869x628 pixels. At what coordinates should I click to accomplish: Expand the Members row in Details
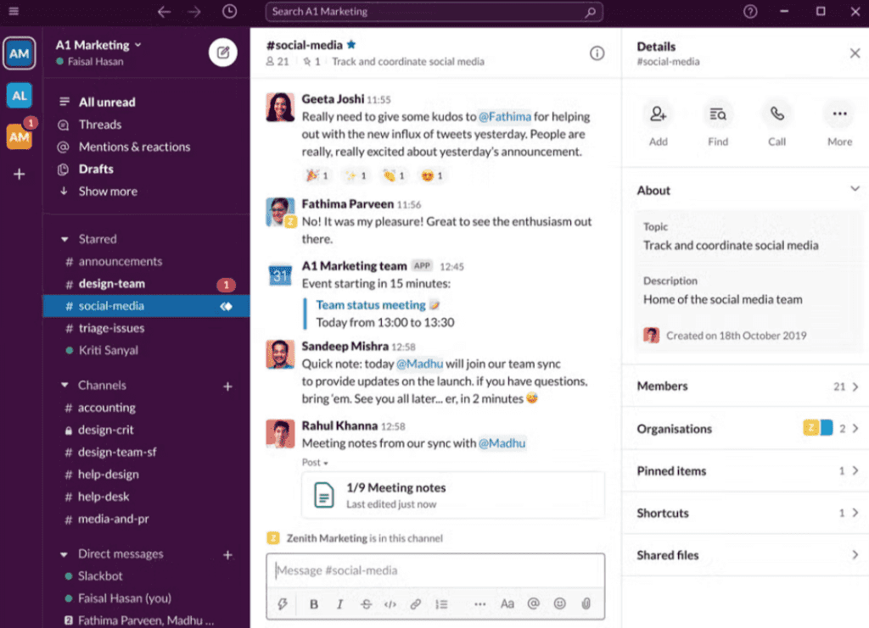[747, 386]
